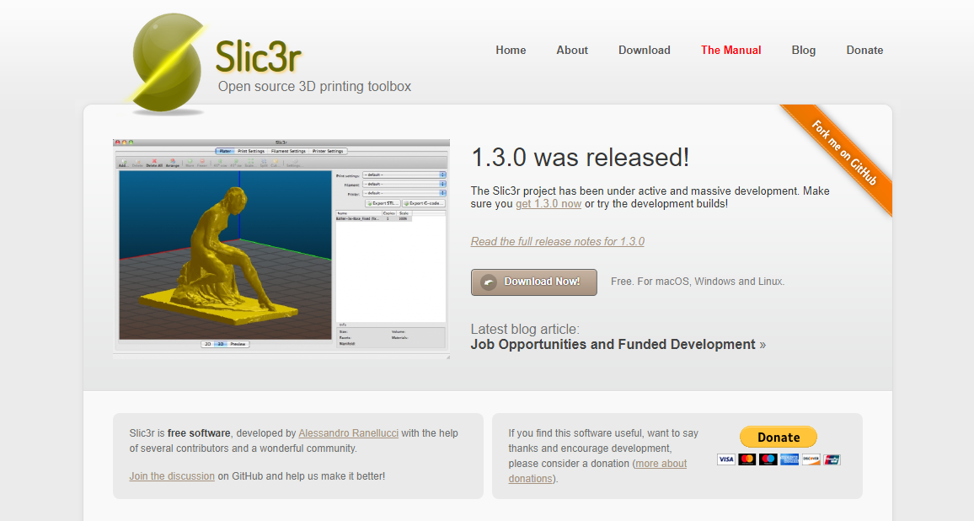
Task: Select the Preview view toggle in screenshot
Action: [238, 344]
